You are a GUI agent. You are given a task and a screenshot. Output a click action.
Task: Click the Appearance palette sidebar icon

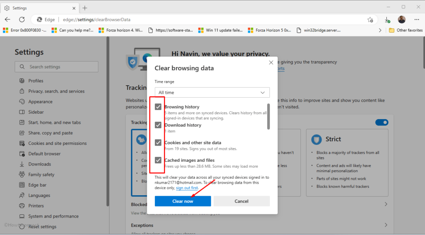(x=22, y=101)
